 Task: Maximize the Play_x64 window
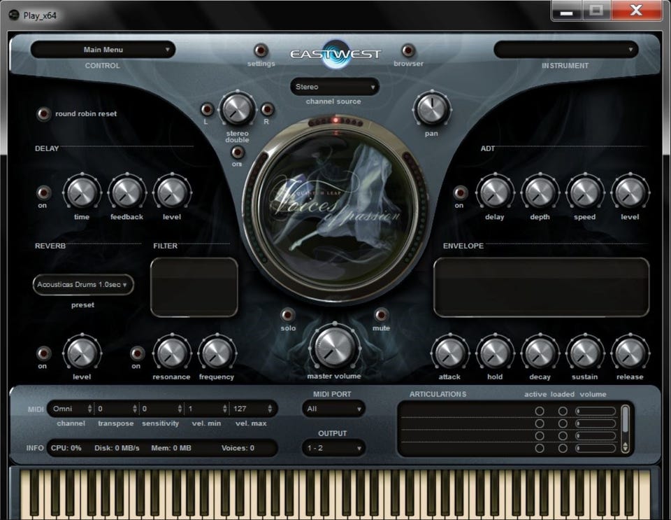(596, 9)
